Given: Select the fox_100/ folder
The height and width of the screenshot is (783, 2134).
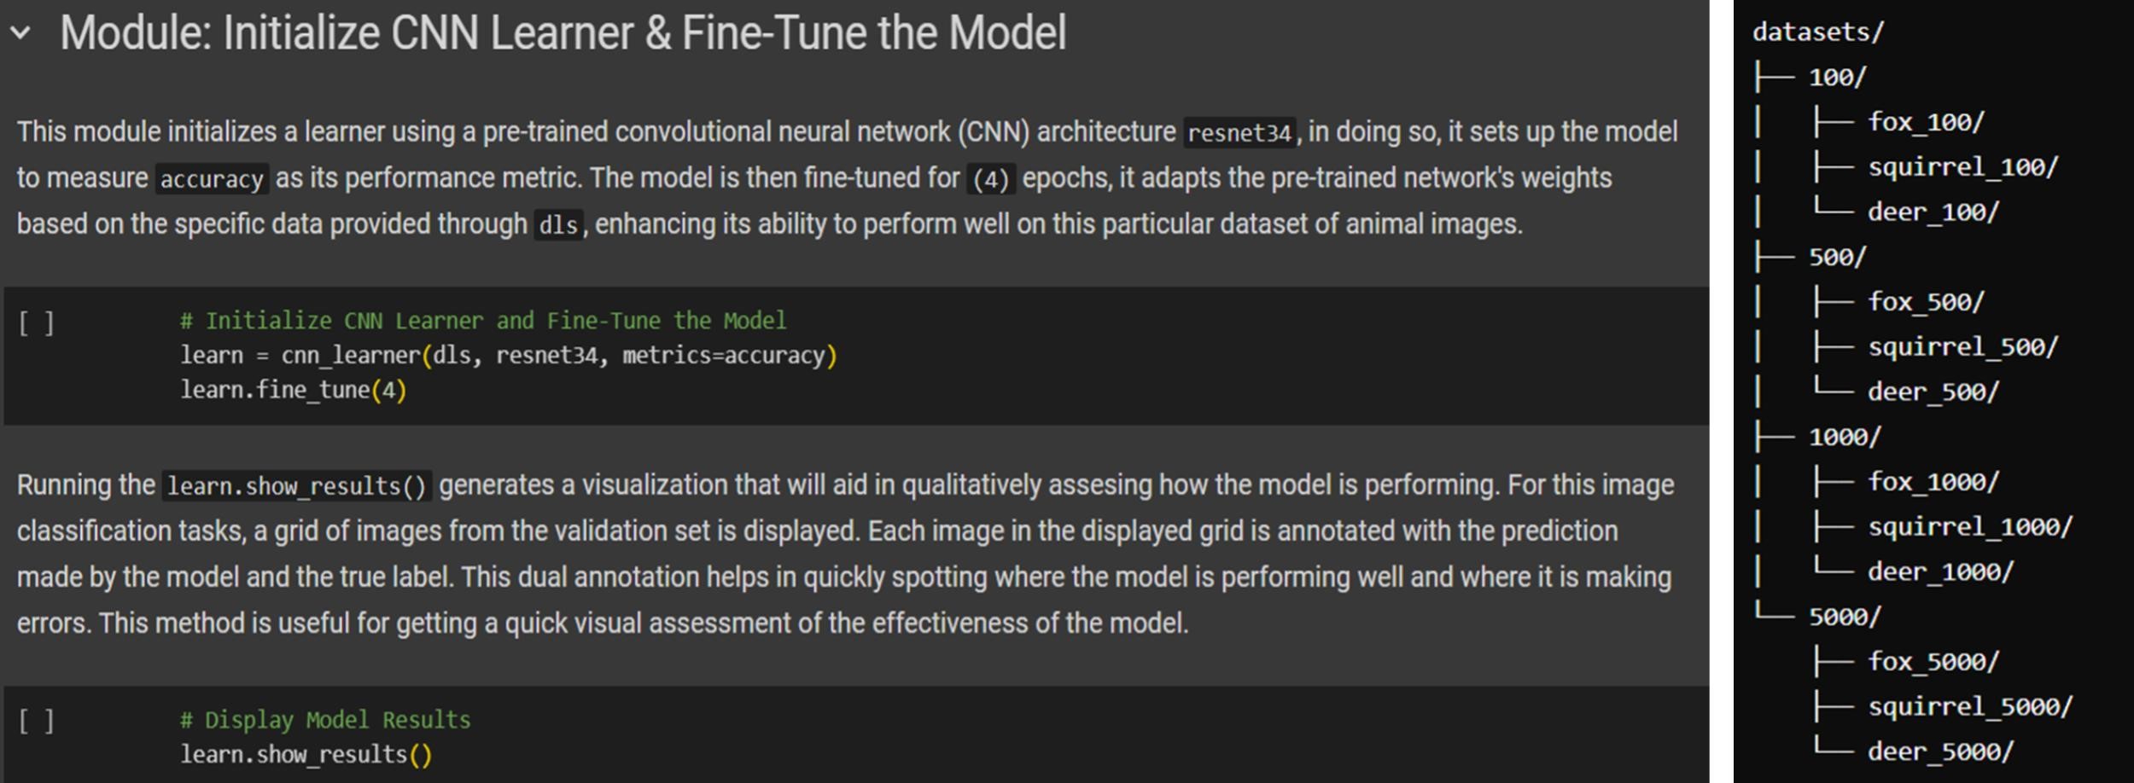Looking at the screenshot, I should tap(1926, 122).
